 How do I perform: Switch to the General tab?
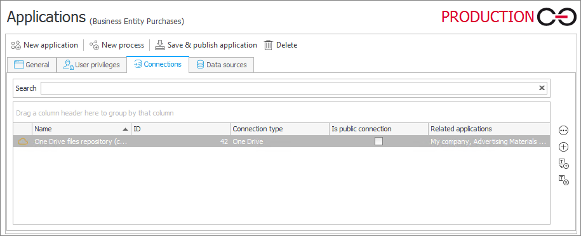pyautogui.click(x=32, y=65)
